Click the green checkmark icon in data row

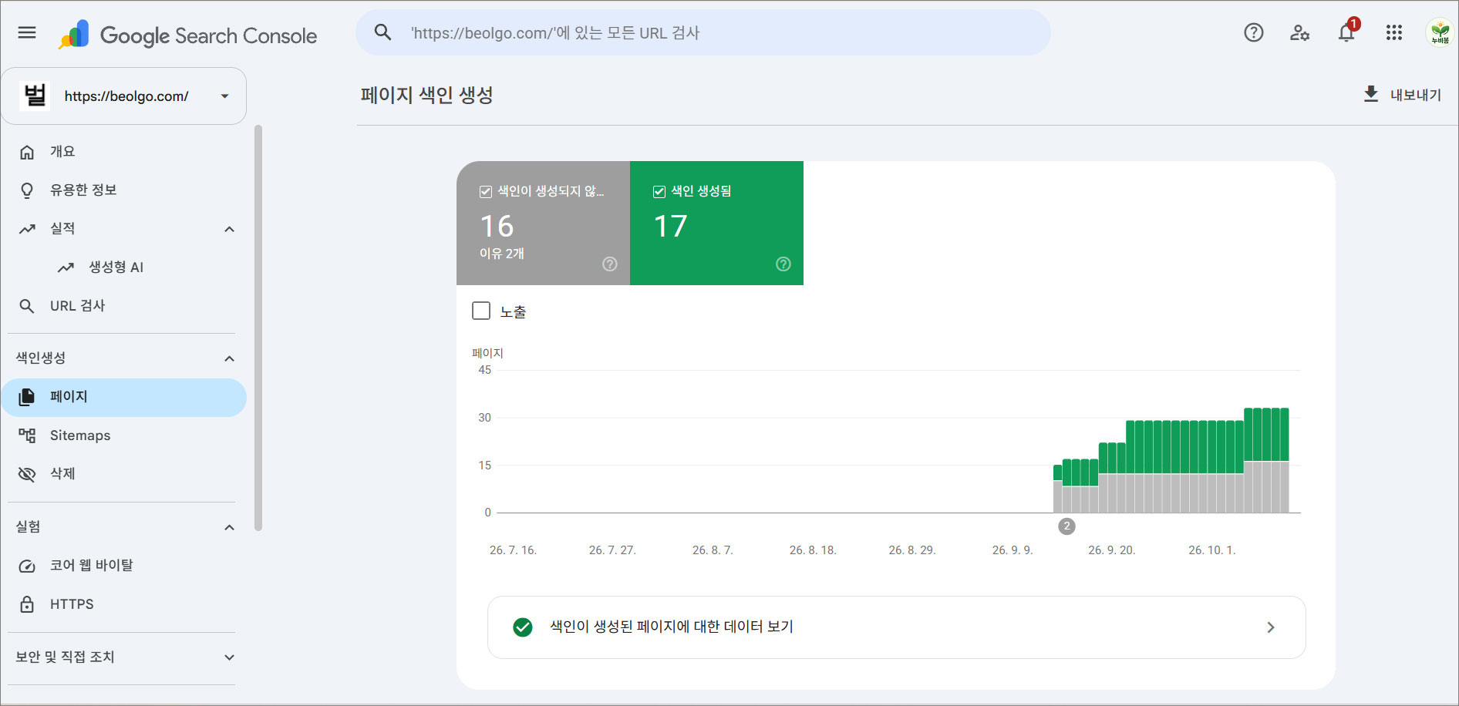(523, 627)
